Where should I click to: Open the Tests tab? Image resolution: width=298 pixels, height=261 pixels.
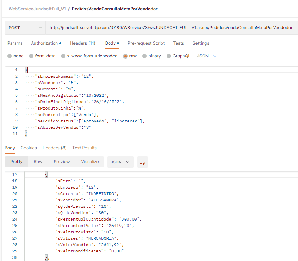[x=178, y=43]
